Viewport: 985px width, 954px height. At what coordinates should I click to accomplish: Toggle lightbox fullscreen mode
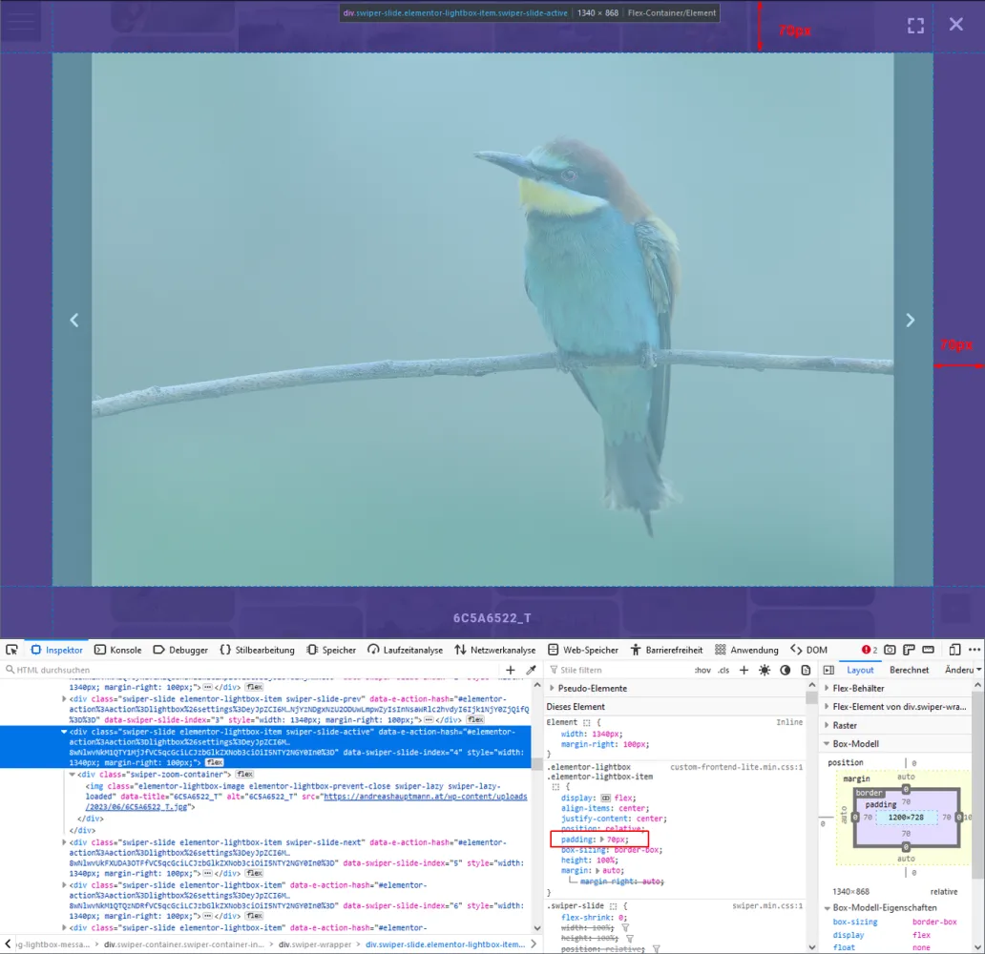(x=916, y=25)
